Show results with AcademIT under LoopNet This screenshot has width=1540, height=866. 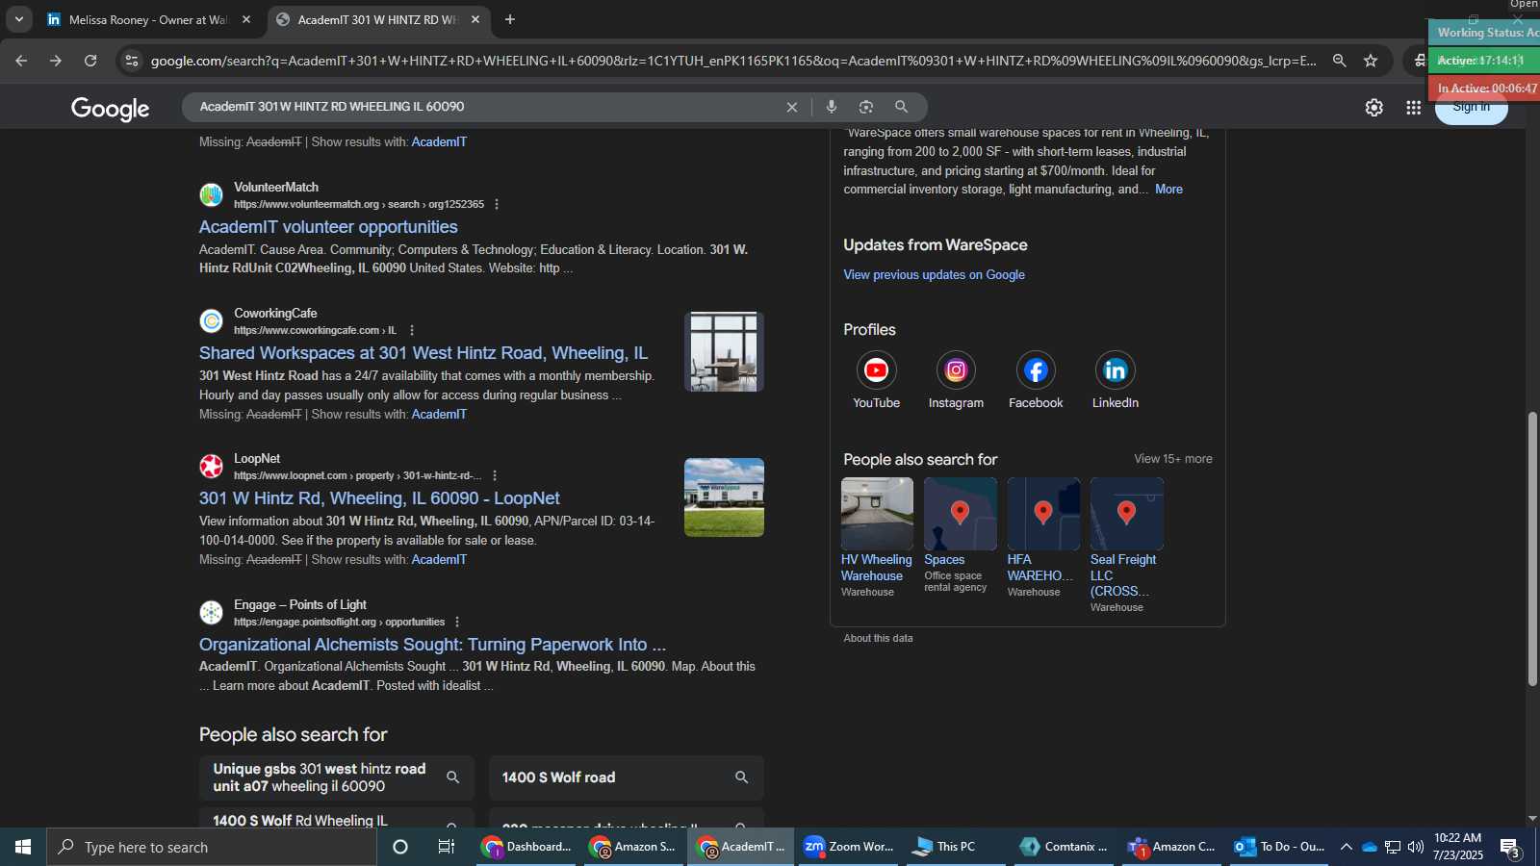click(x=439, y=560)
